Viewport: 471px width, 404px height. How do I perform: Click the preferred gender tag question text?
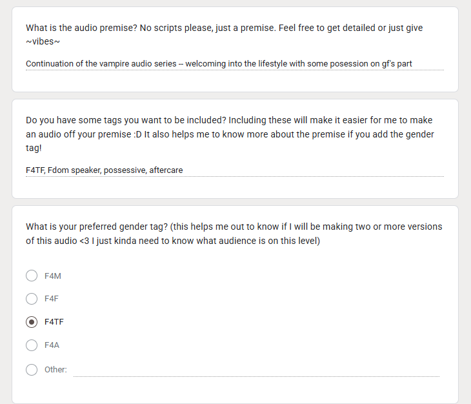coord(234,234)
